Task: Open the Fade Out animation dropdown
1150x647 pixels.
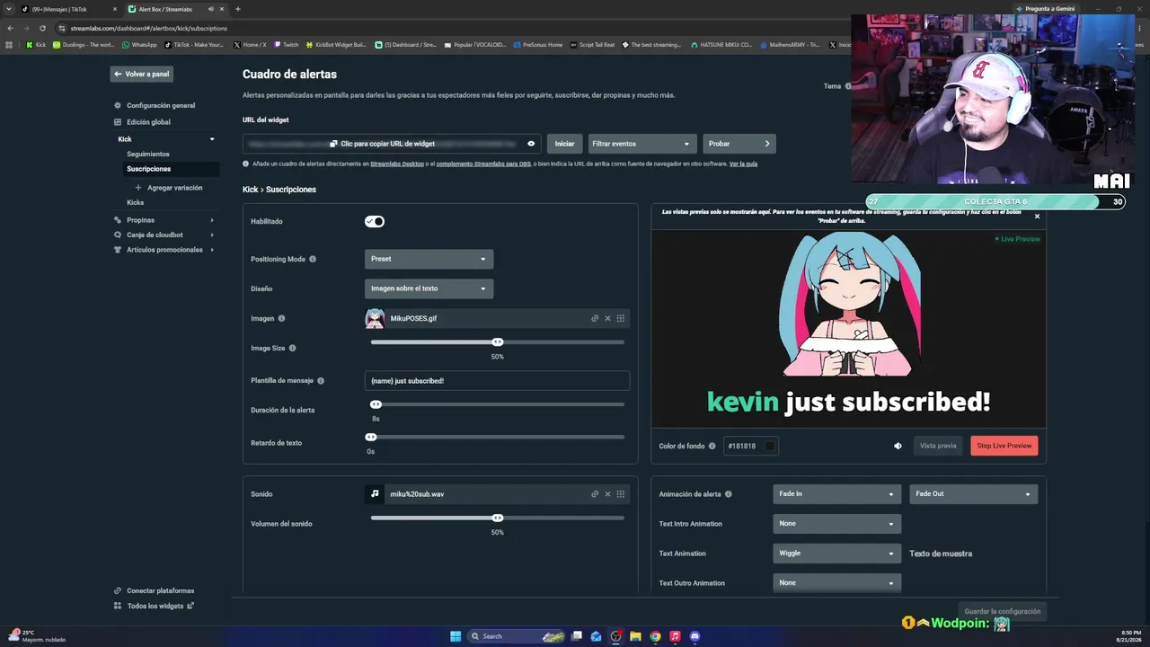Action: pyautogui.click(x=974, y=494)
